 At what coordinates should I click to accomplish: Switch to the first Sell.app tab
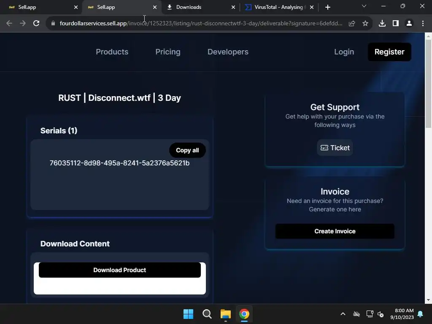41,8
